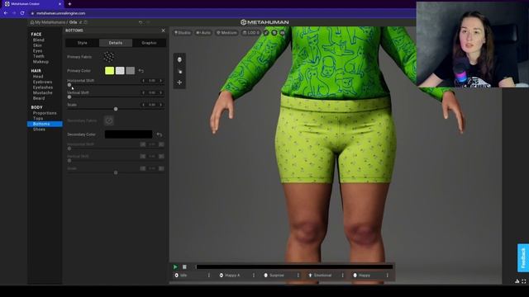
Task: Click the second round icon after LOD 0
Action: (x=274, y=33)
